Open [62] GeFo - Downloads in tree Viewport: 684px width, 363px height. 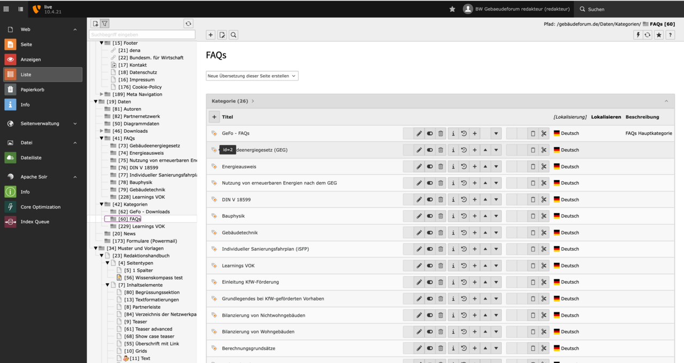pos(144,212)
